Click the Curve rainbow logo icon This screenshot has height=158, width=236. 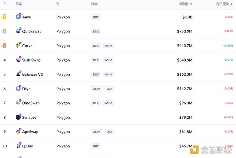[18, 45]
